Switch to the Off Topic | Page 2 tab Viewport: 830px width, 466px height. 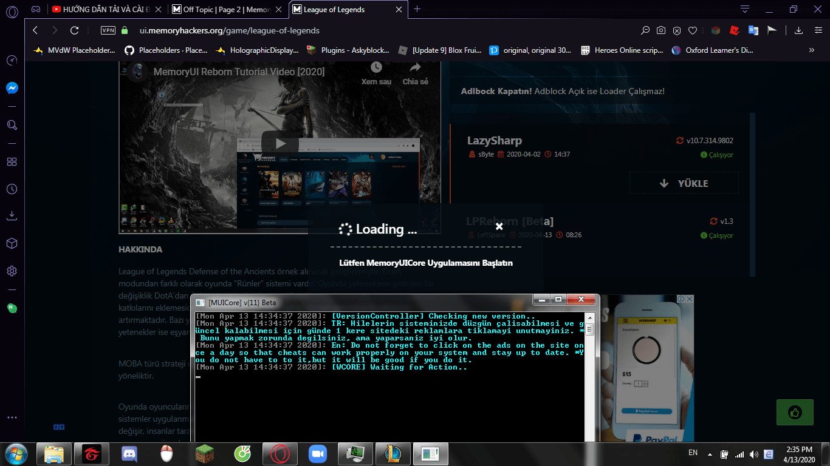point(227,9)
